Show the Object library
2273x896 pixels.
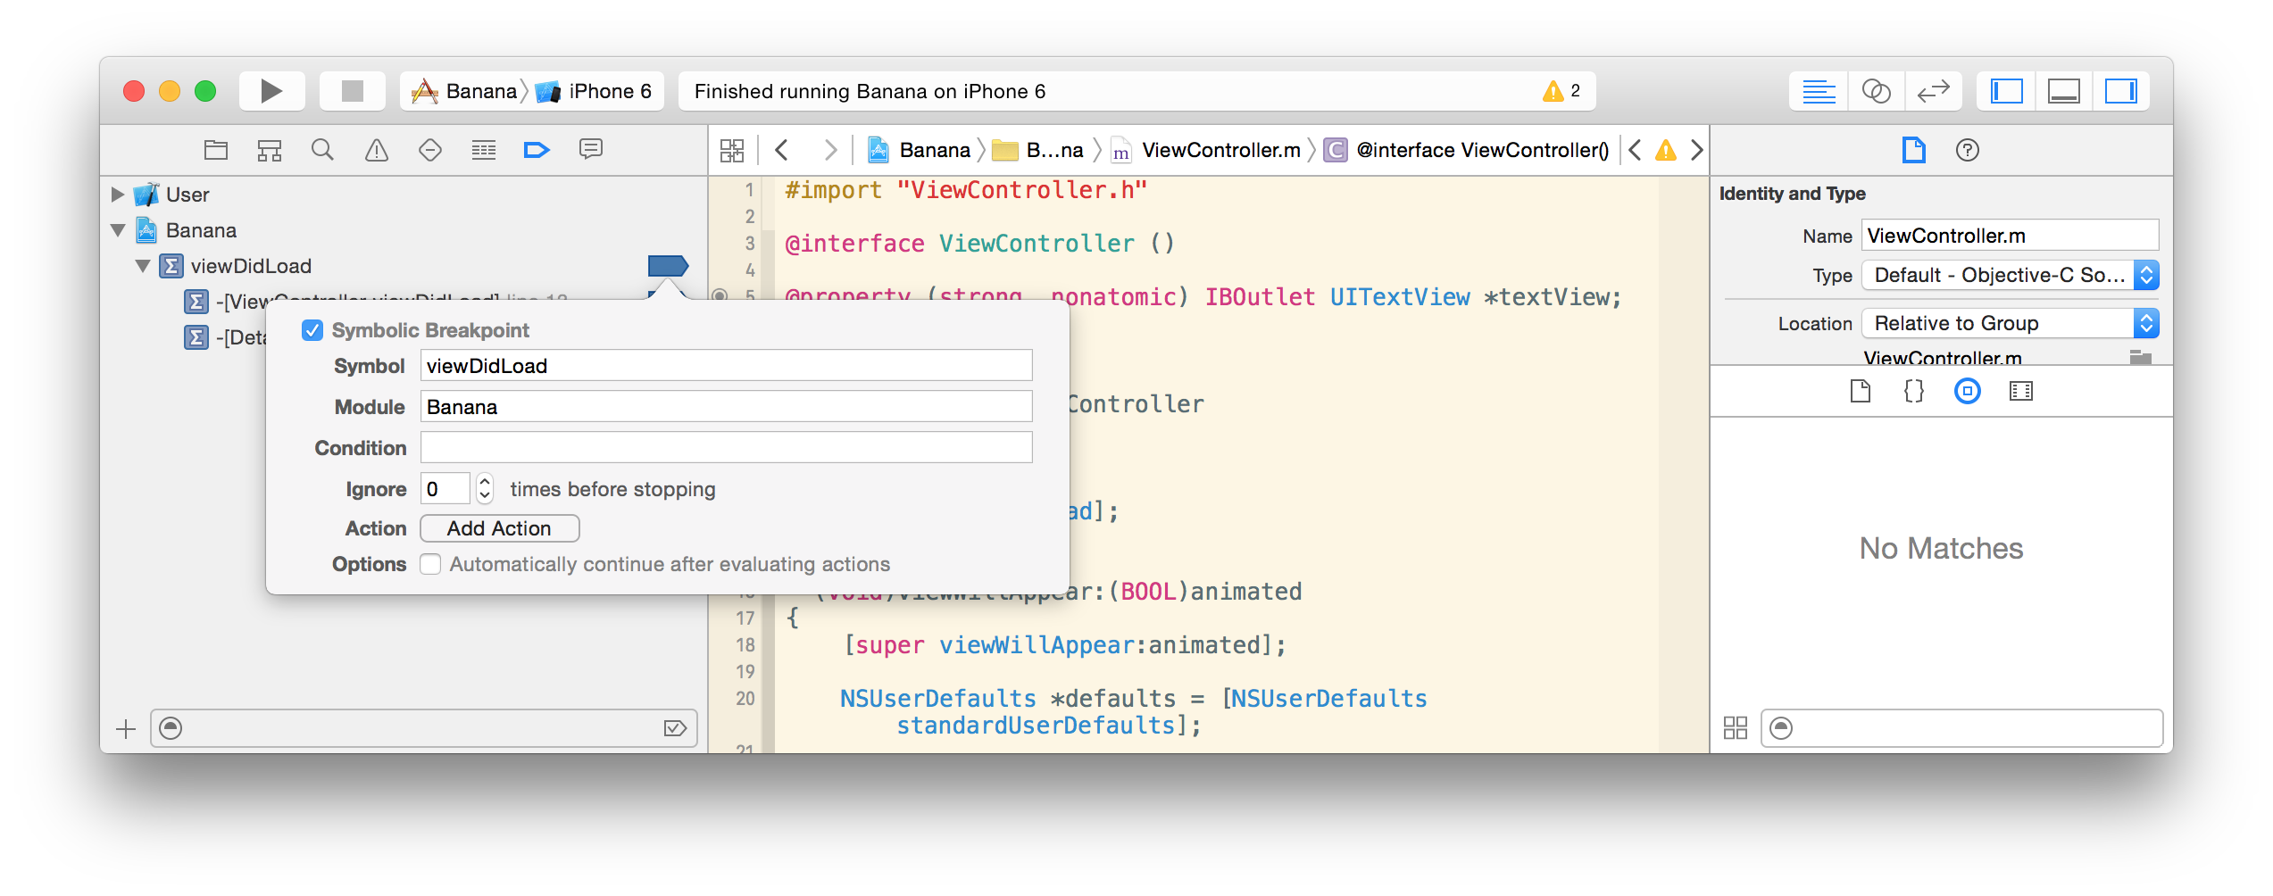[x=1968, y=391]
